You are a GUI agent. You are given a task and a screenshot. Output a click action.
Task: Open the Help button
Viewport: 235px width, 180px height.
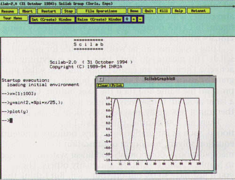point(179,11)
